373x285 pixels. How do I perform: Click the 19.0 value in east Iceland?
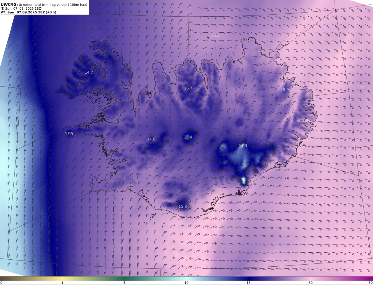285,90
